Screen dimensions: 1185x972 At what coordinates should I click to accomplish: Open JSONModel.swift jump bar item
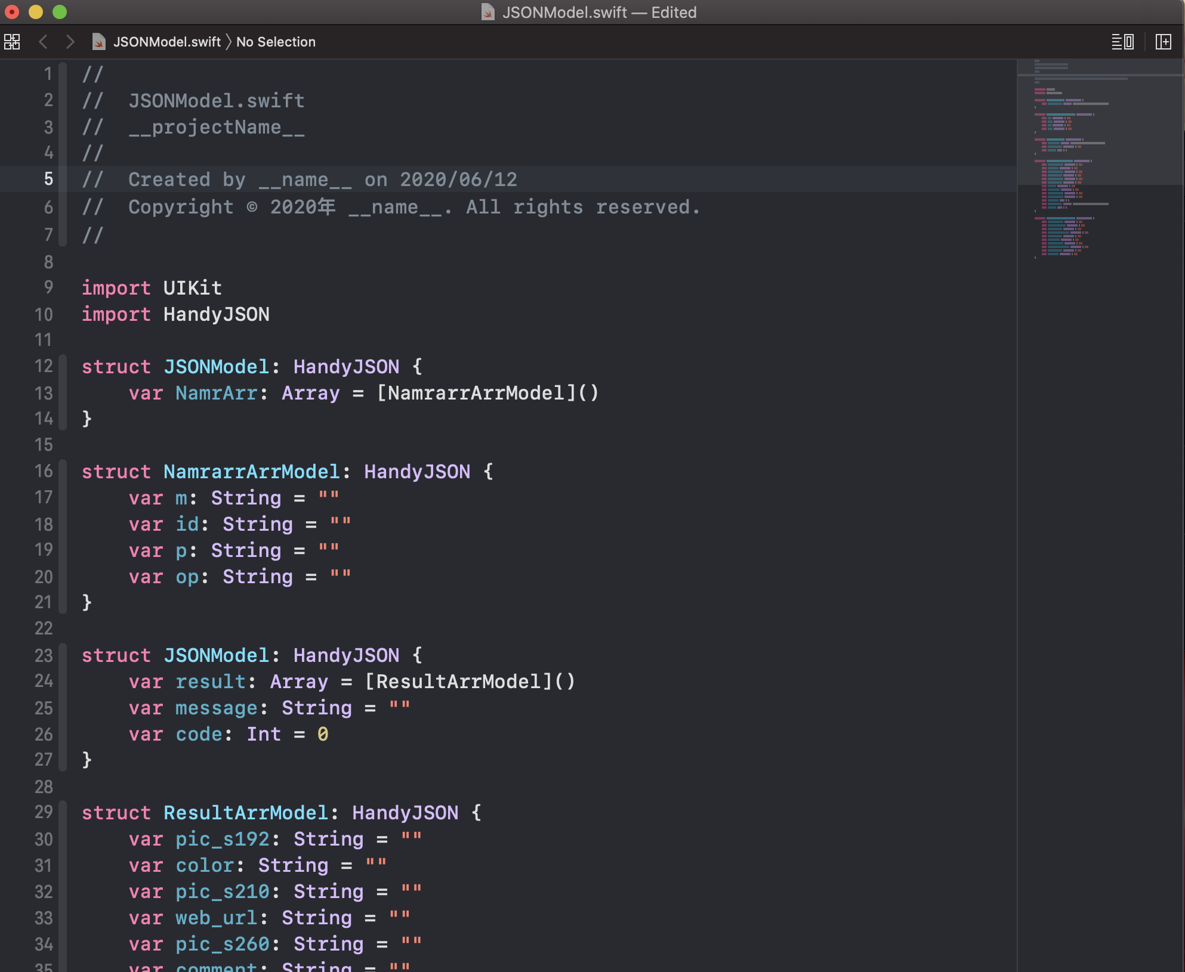(x=166, y=42)
